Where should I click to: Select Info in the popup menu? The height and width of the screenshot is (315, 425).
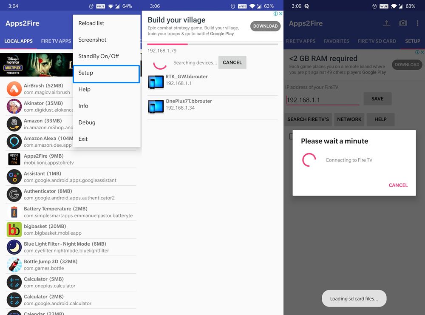(107, 106)
